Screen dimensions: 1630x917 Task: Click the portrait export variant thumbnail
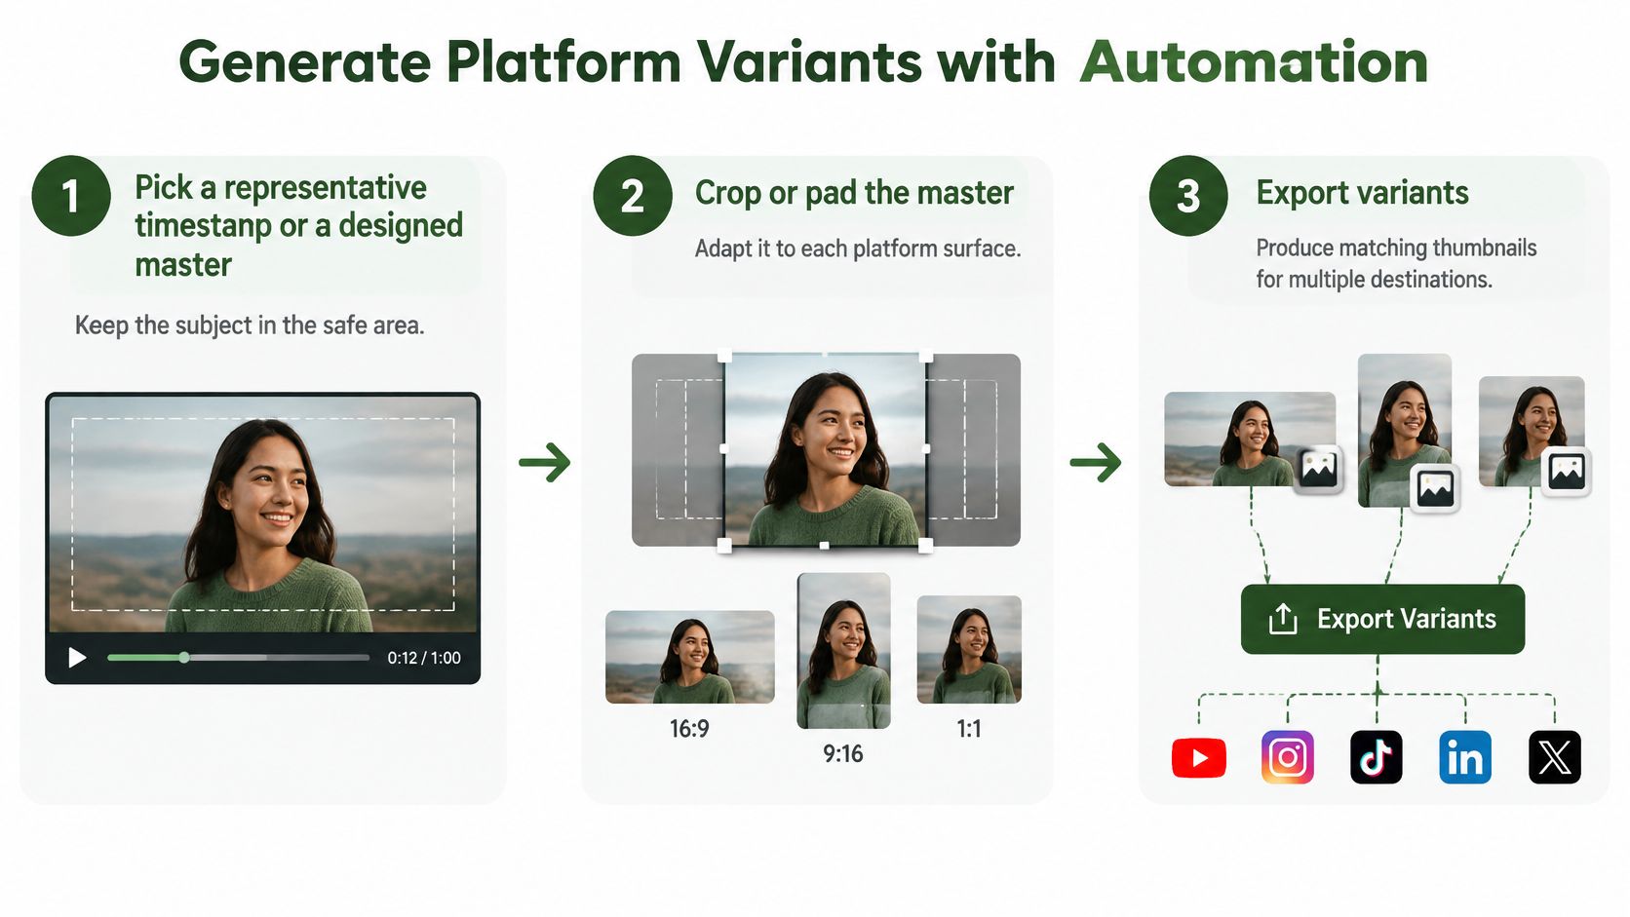(x=1404, y=430)
